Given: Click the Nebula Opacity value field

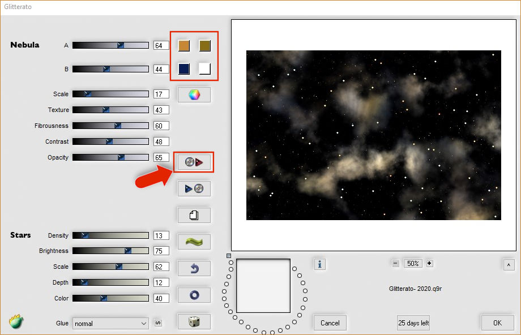Looking at the screenshot, I should [161, 158].
